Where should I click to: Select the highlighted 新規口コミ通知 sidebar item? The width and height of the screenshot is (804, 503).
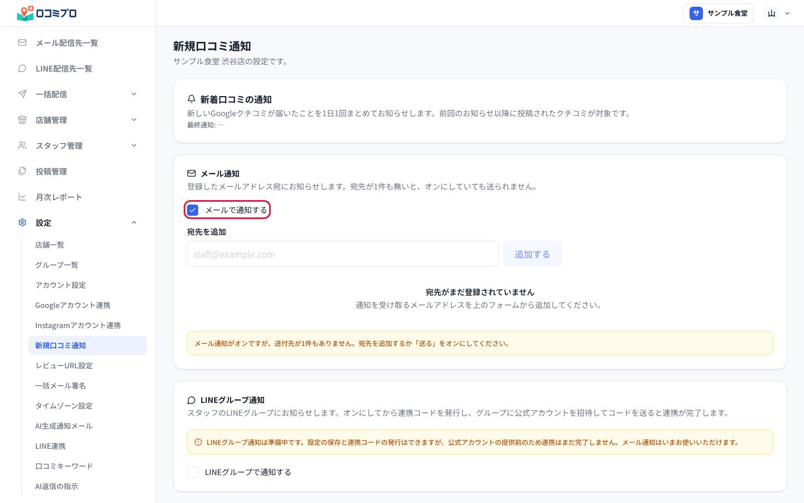(88, 345)
